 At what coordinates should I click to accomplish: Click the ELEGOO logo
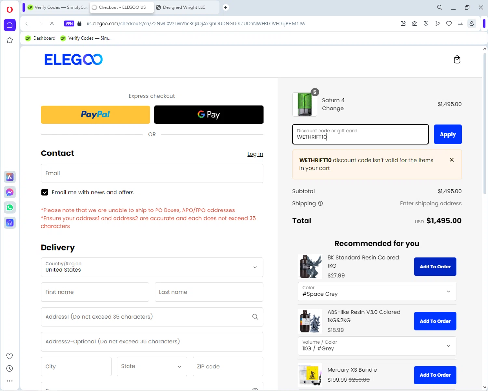point(74,59)
